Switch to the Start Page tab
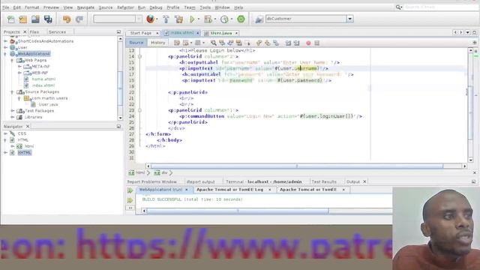The image size is (480, 270). (141, 33)
